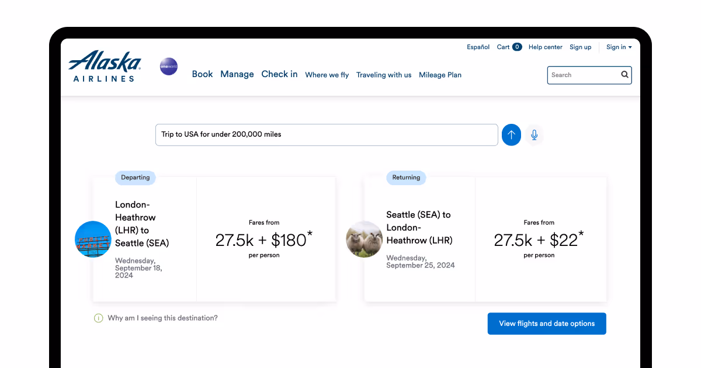
Task: Select the Departing label tag
Action: [136, 178]
